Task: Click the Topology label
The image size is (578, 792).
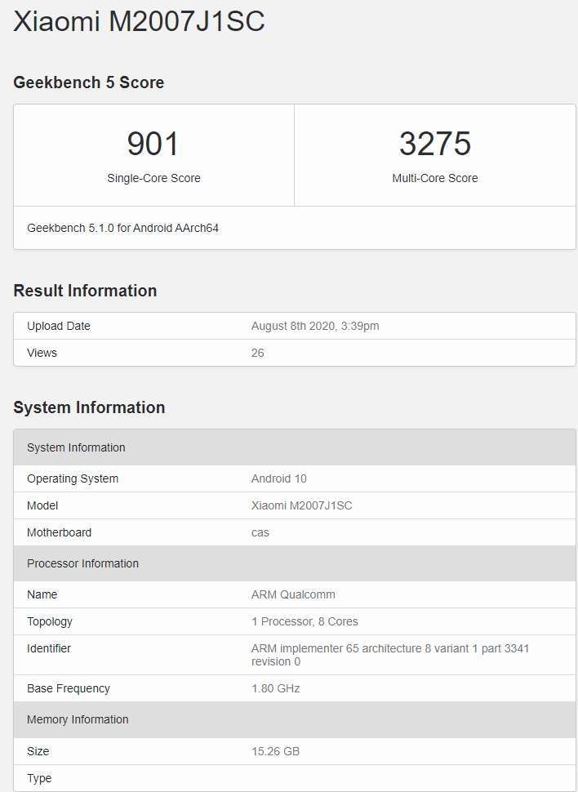Action: pos(50,622)
